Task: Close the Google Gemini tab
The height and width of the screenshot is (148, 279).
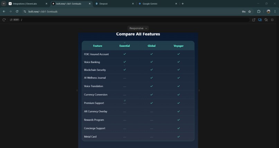Action: 176,3
